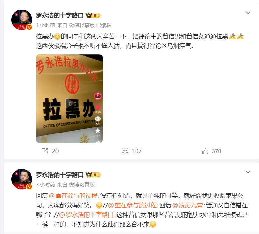259x234 pixels.
Task: Open the @罗永浩的十字路口 mention in reply
Action: coord(86,215)
